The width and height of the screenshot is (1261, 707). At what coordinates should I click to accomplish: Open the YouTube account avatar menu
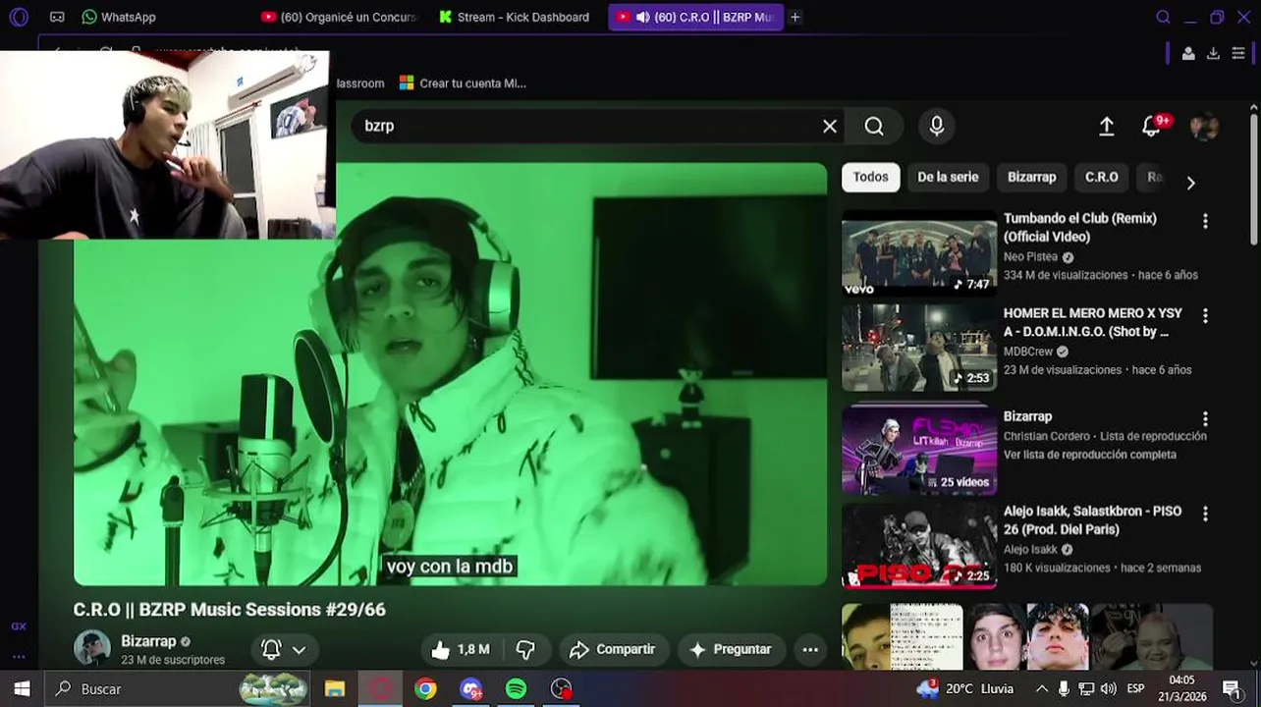[1204, 126]
